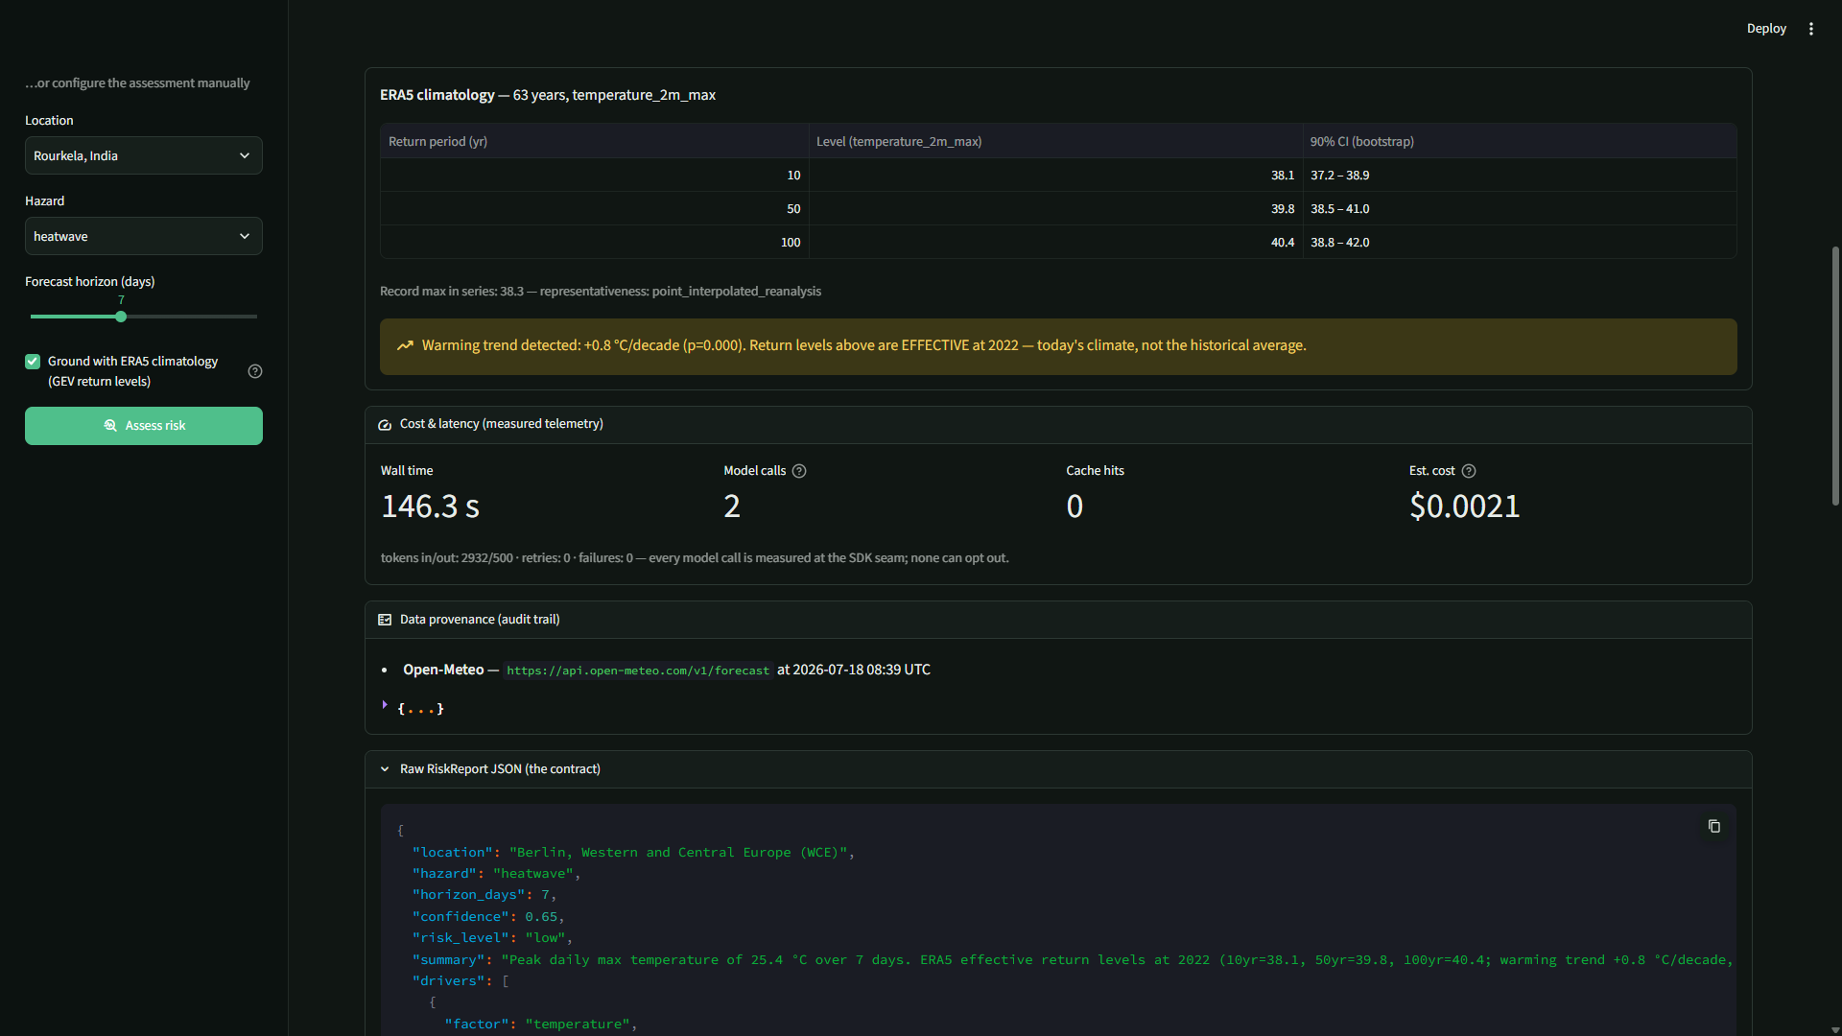Select the 100-year return period cell
Viewport: 1842px width, 1036px height.
[x=595, y=243]
